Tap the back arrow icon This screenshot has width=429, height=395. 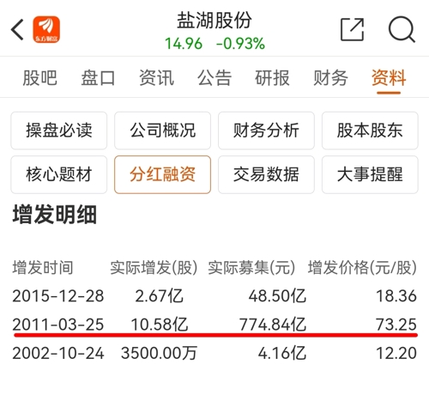[x=17, y=29]
